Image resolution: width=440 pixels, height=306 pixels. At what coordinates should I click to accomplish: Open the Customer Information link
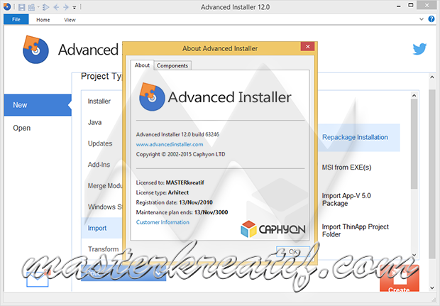coord(163,222)
